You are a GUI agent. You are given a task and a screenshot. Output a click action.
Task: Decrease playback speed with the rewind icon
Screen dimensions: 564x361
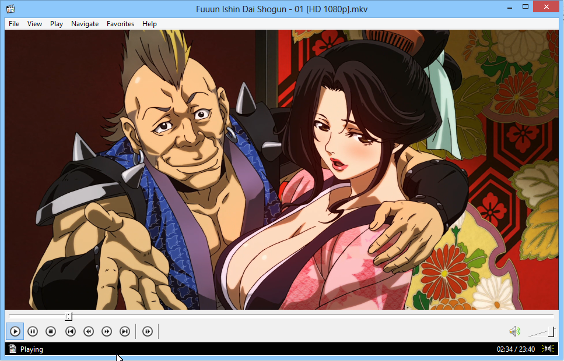pyautogui.click(x=89, y=331)
